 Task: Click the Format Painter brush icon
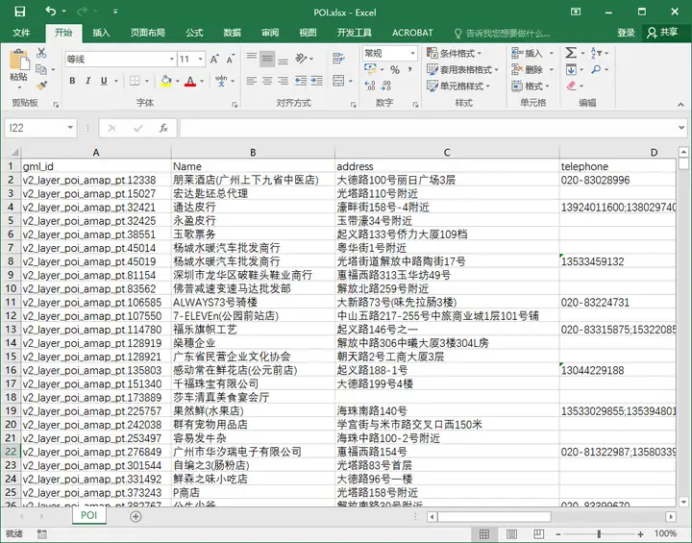41,86
